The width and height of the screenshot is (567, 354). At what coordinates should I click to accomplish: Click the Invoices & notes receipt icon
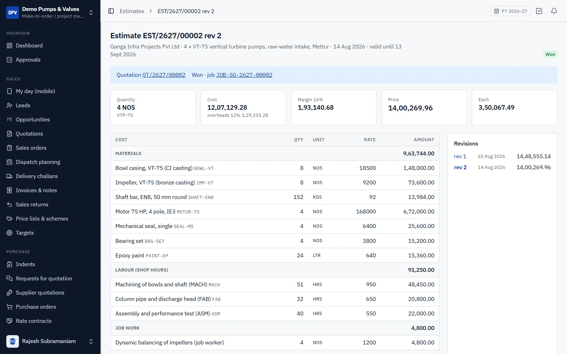10,190
